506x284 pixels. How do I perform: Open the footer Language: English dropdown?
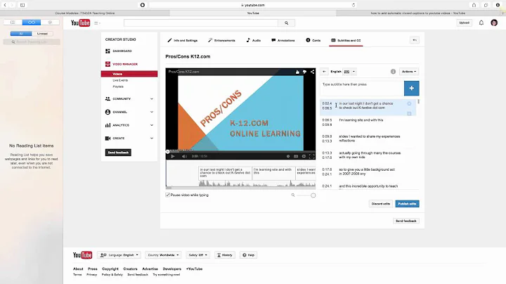(119, 255)
